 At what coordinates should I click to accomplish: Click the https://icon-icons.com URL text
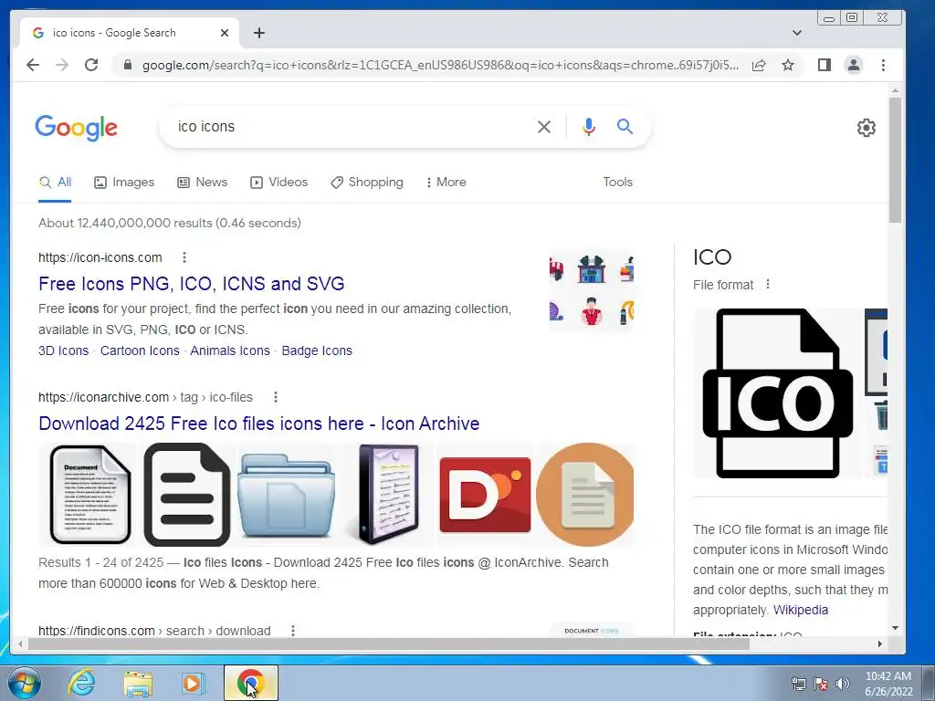coord(100,256)
